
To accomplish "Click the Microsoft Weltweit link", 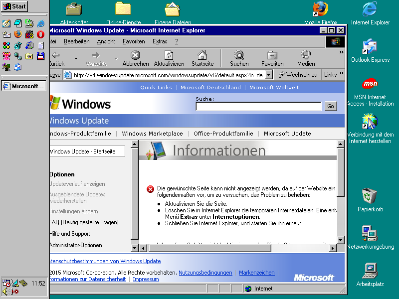I will (x=274, y=88).
